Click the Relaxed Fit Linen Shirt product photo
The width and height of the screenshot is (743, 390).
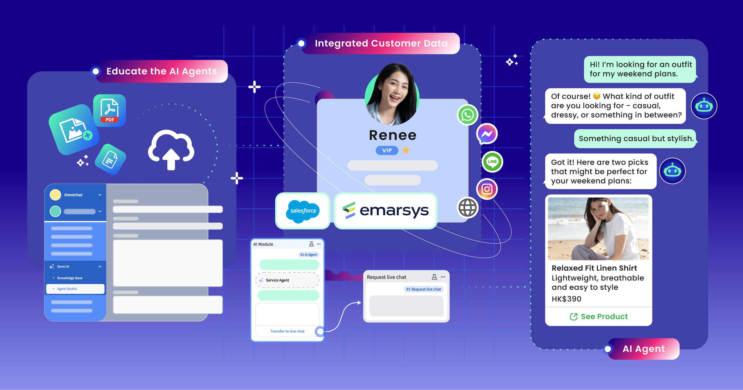pos(598,229)
